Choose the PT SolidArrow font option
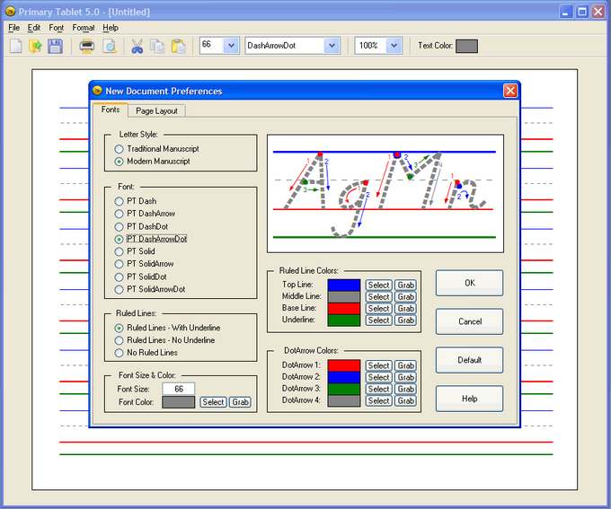The image size is (611, 509). pos(120,264)
